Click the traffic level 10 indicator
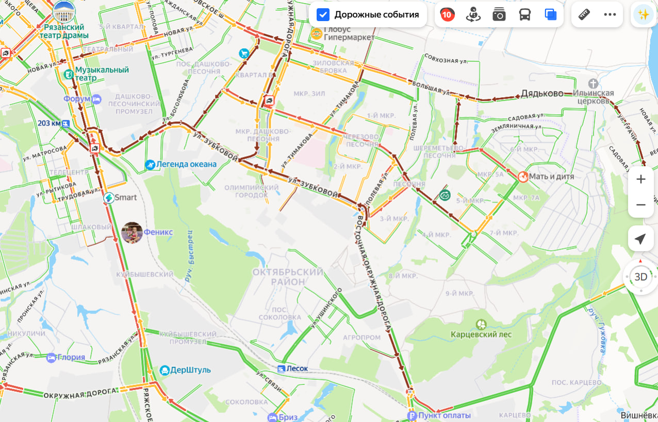Viewport: 658px width, 422px height. coord(447,15)
